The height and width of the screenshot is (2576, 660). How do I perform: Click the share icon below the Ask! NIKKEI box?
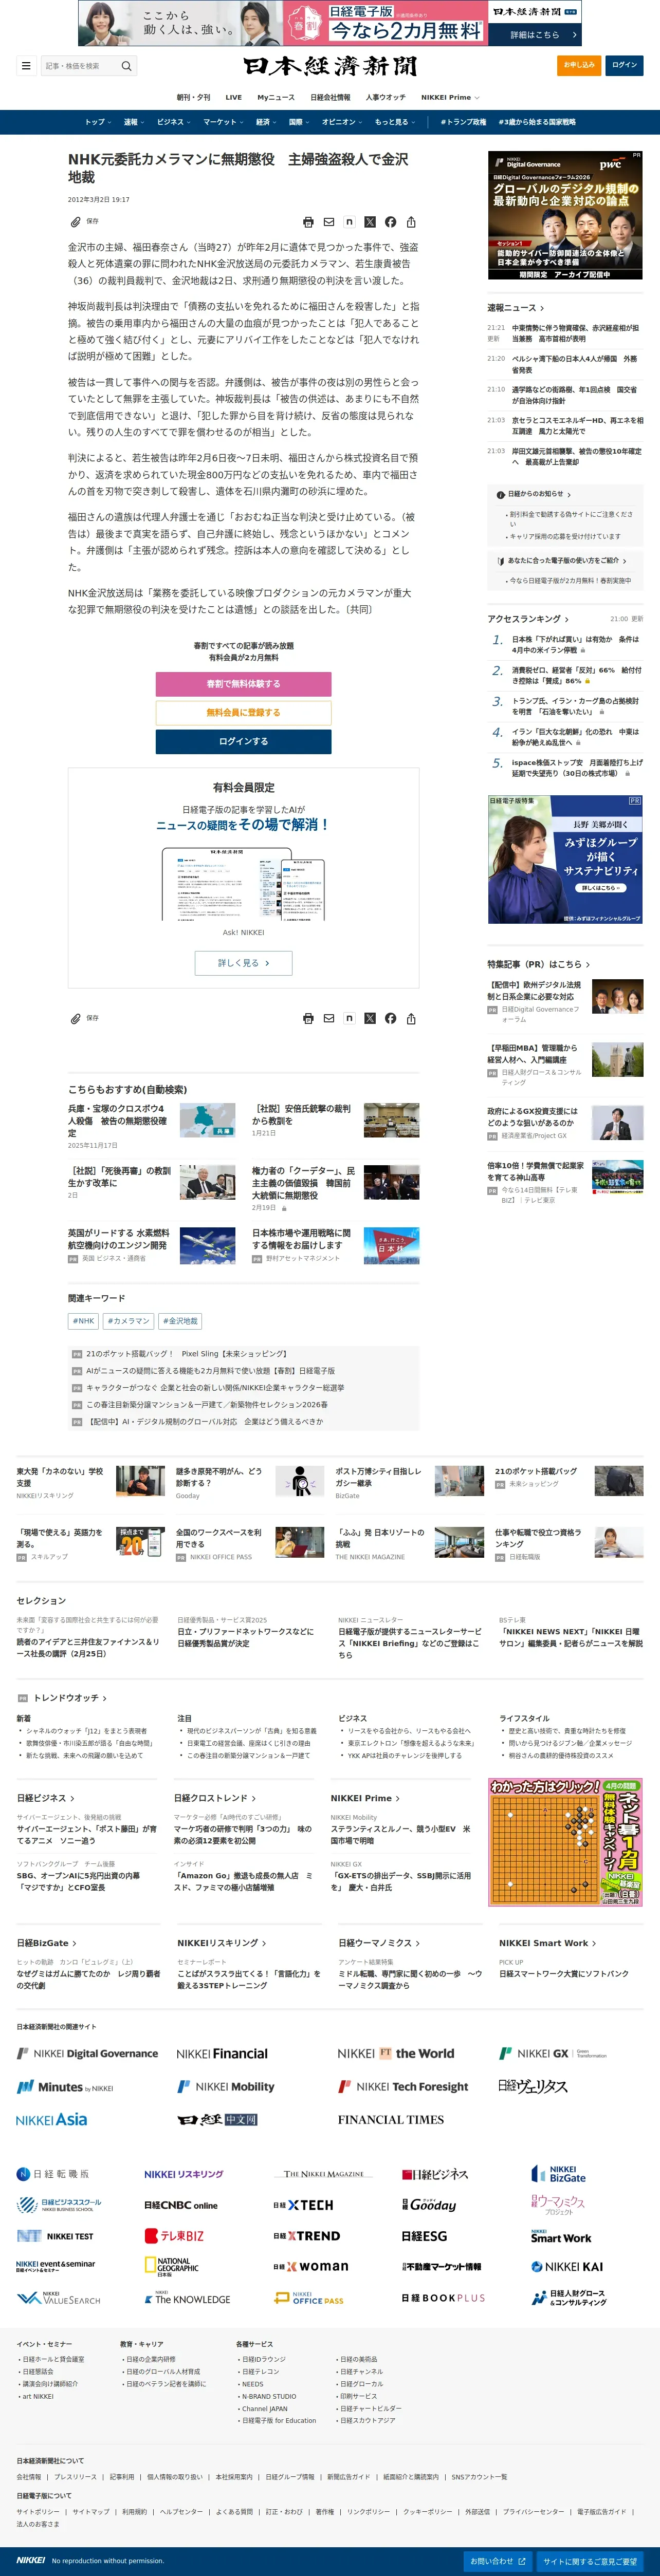pyautogui.click(x=411, y=1018)
